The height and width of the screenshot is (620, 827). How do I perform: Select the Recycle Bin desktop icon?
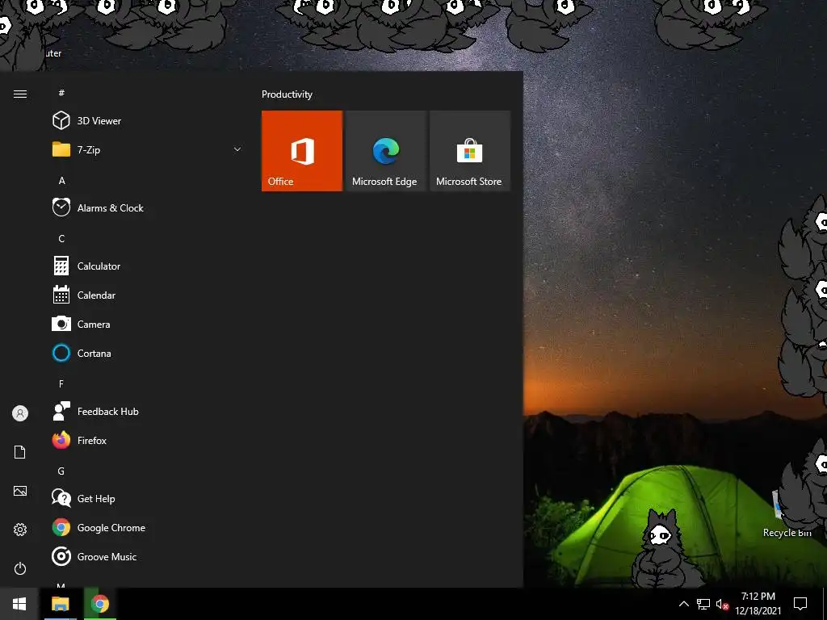click(788, 514)
